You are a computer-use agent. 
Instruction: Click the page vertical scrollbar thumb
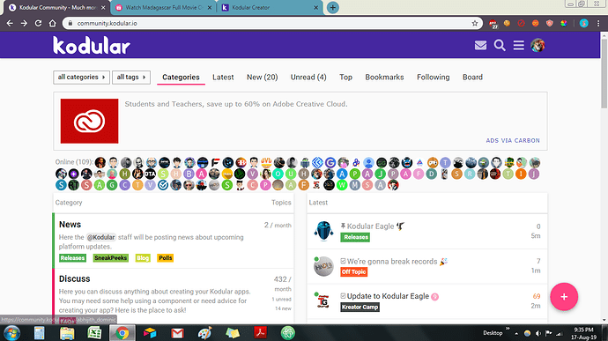click(604, 74)
